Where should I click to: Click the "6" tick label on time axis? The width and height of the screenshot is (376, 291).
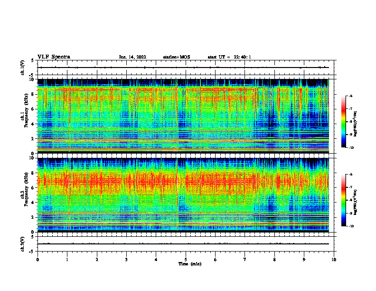click(x=216, y=260)
